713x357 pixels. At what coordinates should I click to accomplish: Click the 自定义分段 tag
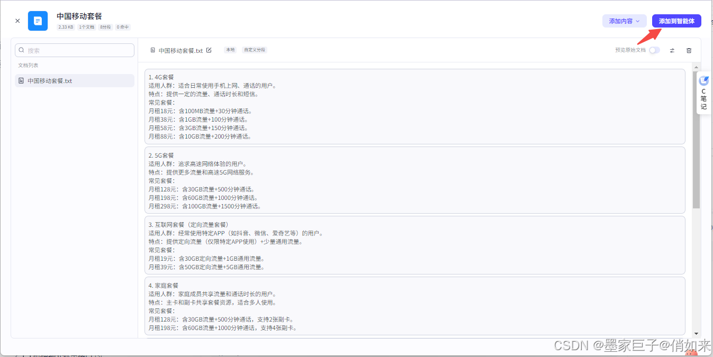coord(255,50)
